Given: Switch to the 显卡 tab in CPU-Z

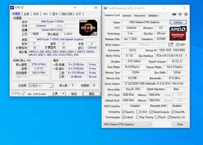Looking at the screenshot, I should click(x=55, y=14).
